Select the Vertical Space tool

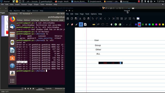point(107,25)
